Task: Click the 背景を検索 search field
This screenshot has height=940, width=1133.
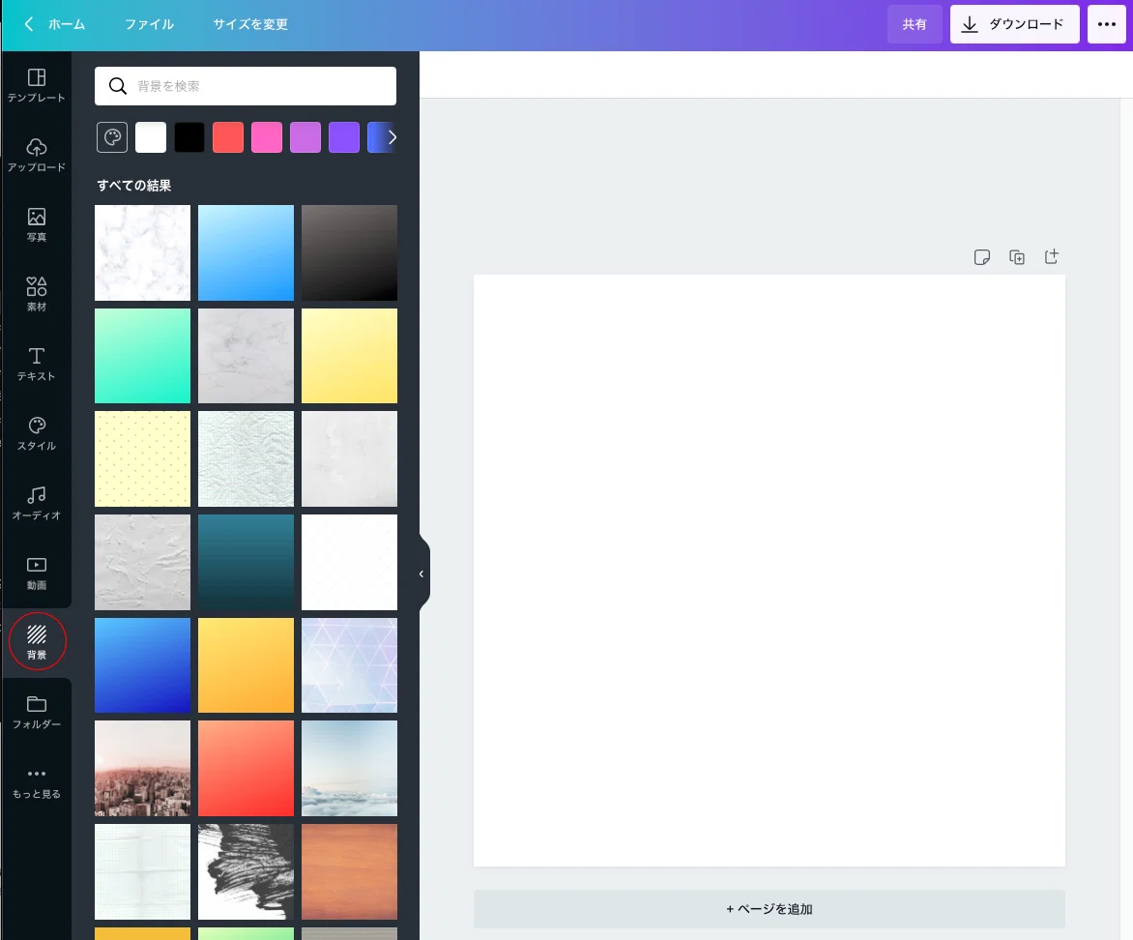Action: coord(246,86)
